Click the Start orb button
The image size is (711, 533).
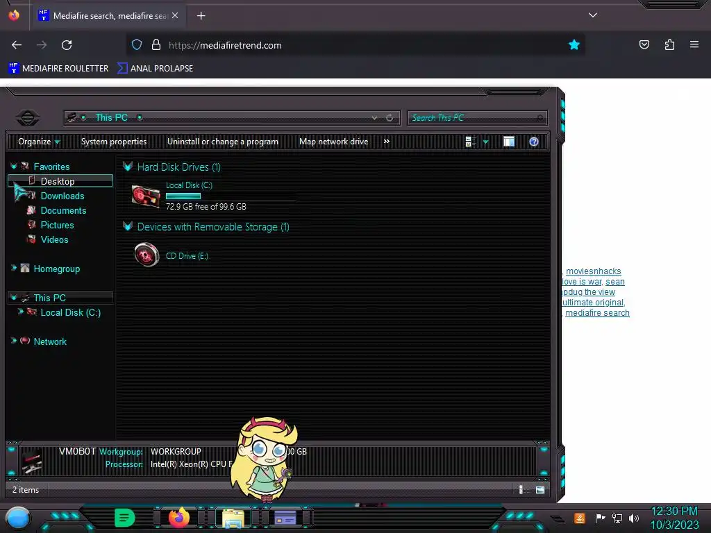coord(18,518)
